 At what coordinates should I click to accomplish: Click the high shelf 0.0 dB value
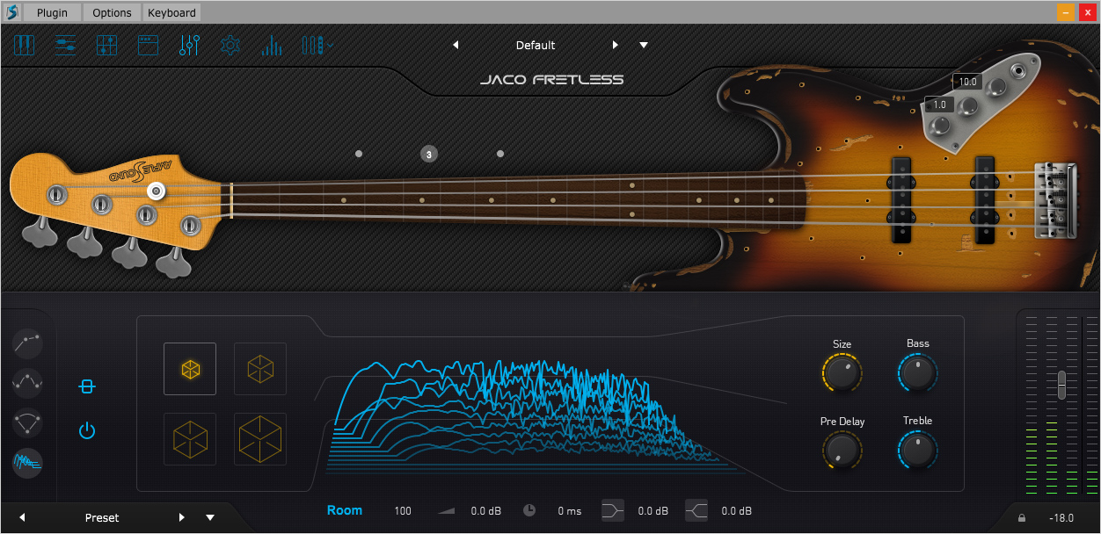(737, 511)
